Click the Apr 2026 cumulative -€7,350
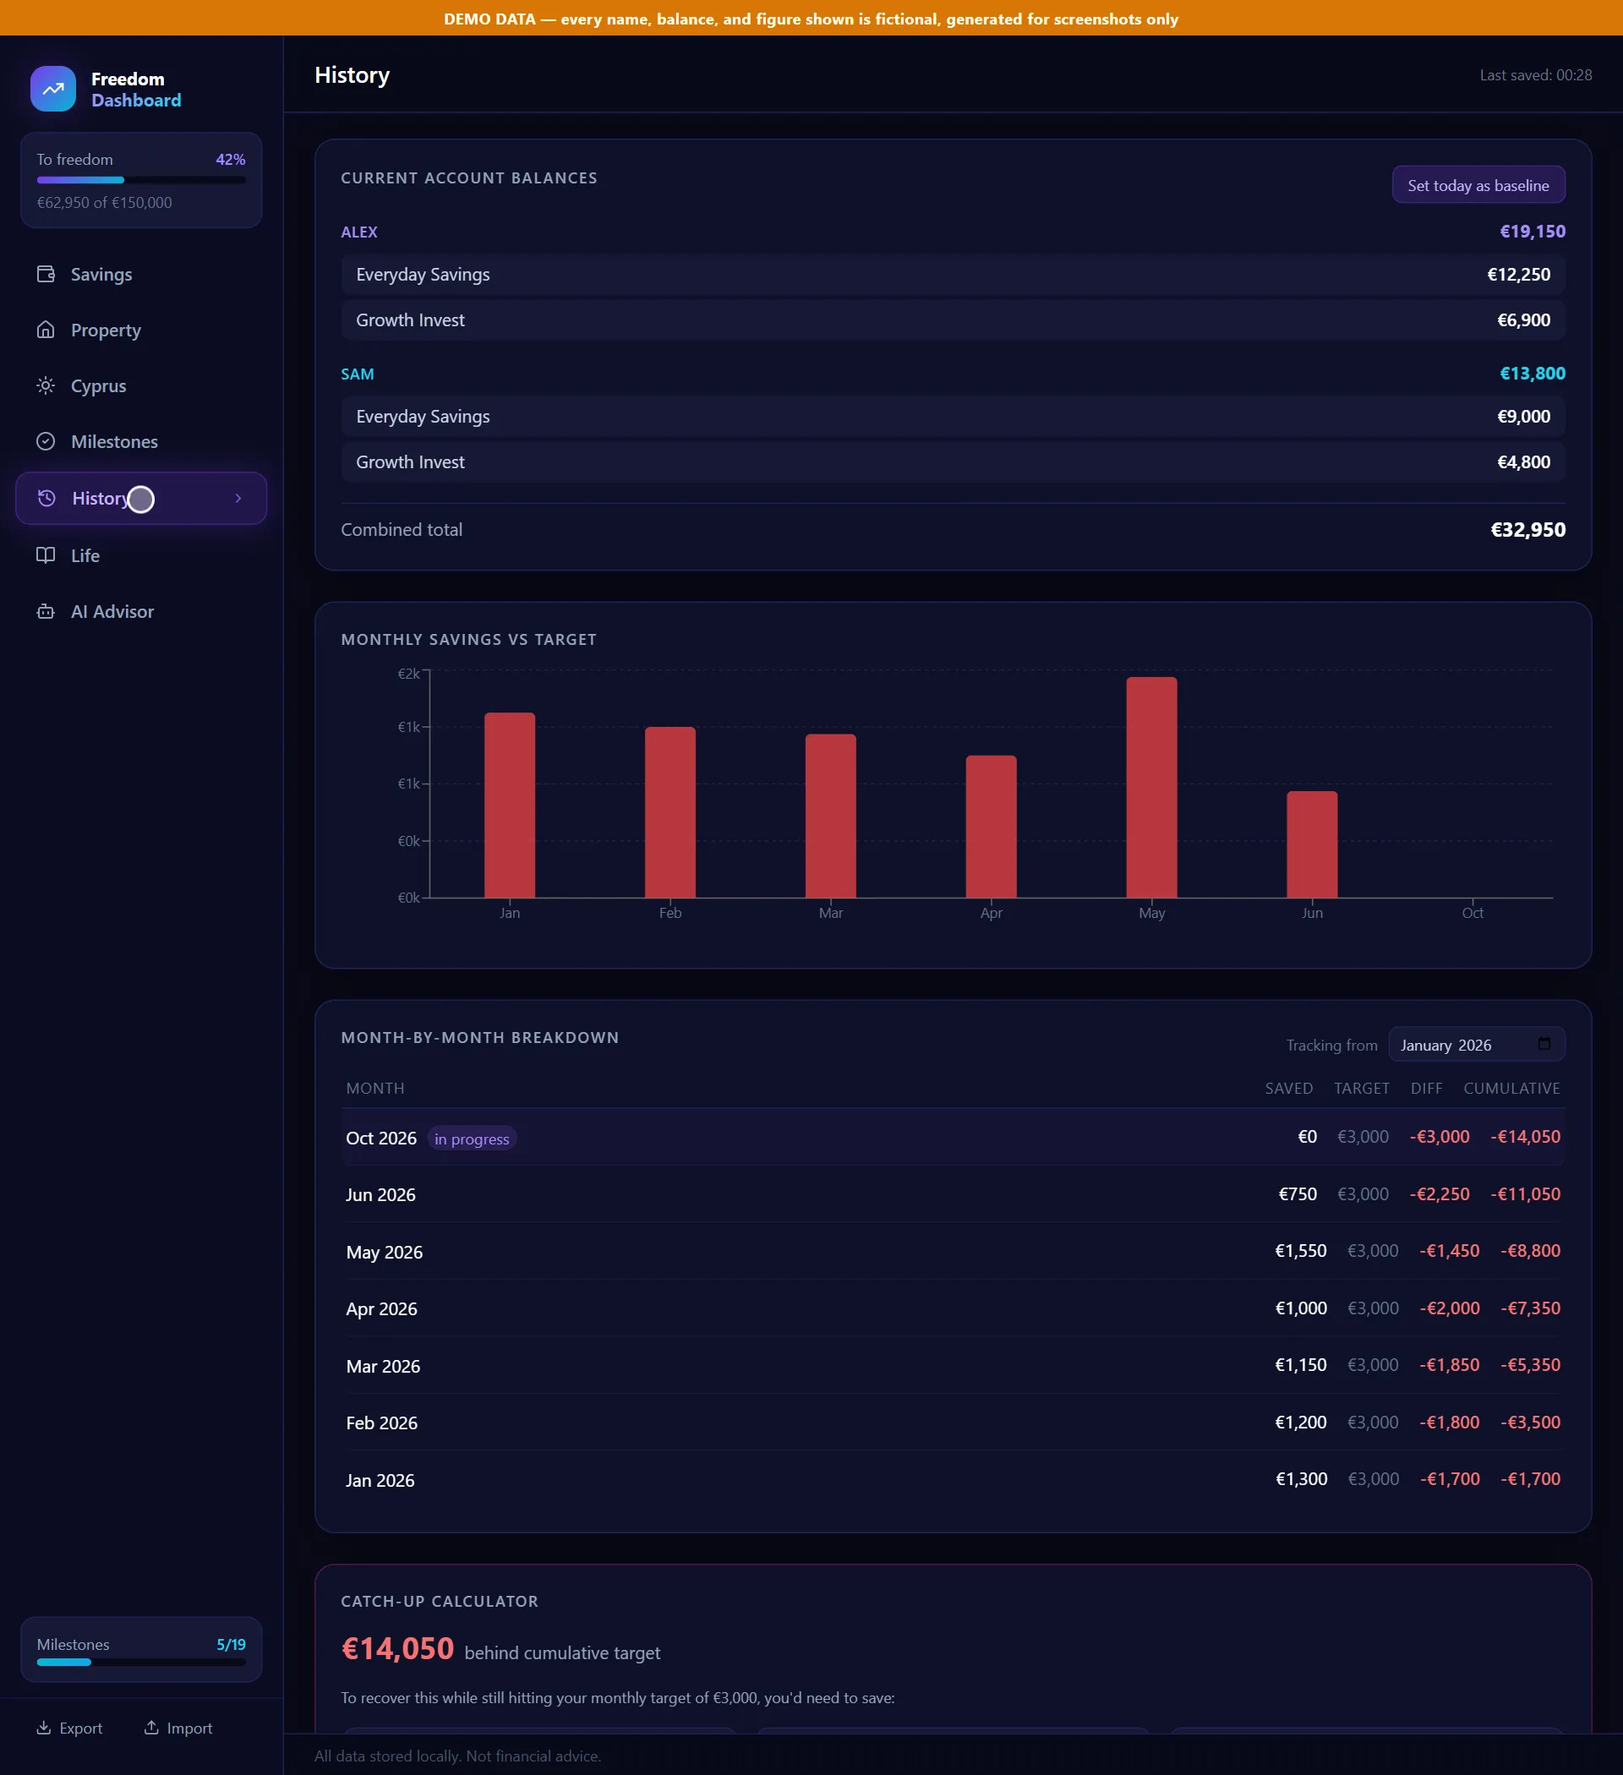 pos(1530,1308)
